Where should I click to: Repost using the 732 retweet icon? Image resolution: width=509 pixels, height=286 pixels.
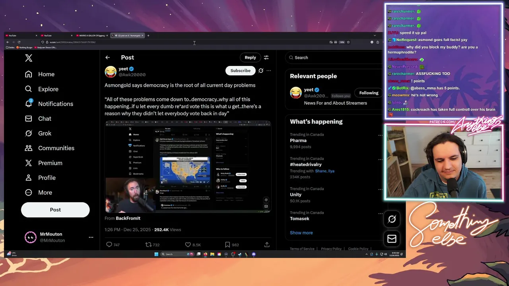[x=148, y=245]
